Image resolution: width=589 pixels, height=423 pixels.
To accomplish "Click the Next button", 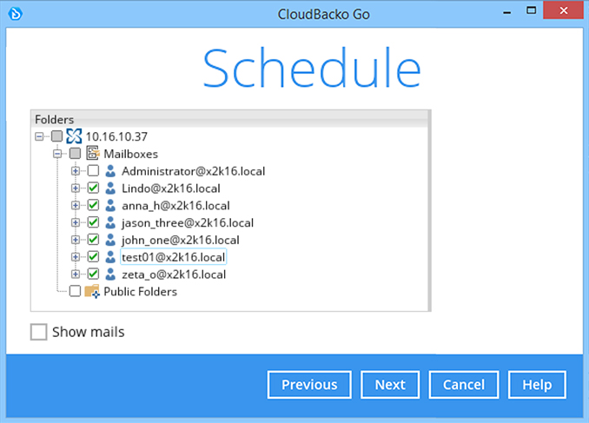I will pos(390,385).
